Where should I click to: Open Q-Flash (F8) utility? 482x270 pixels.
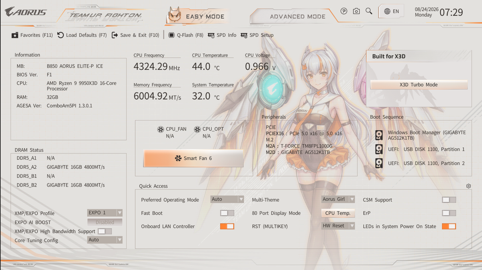pyautogui.click(x=186, y=35)
